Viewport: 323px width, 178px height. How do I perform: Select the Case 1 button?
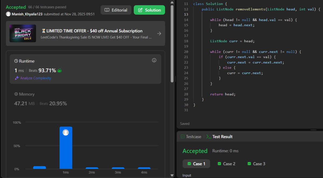click(196, 164)
